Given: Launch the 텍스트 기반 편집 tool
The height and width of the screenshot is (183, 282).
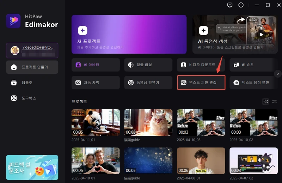Looking at the screenshot, I should (201, 83).
